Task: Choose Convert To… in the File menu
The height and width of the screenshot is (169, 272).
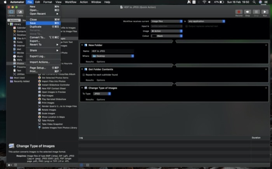Action: pyautogui.click(x=44, y=38)
